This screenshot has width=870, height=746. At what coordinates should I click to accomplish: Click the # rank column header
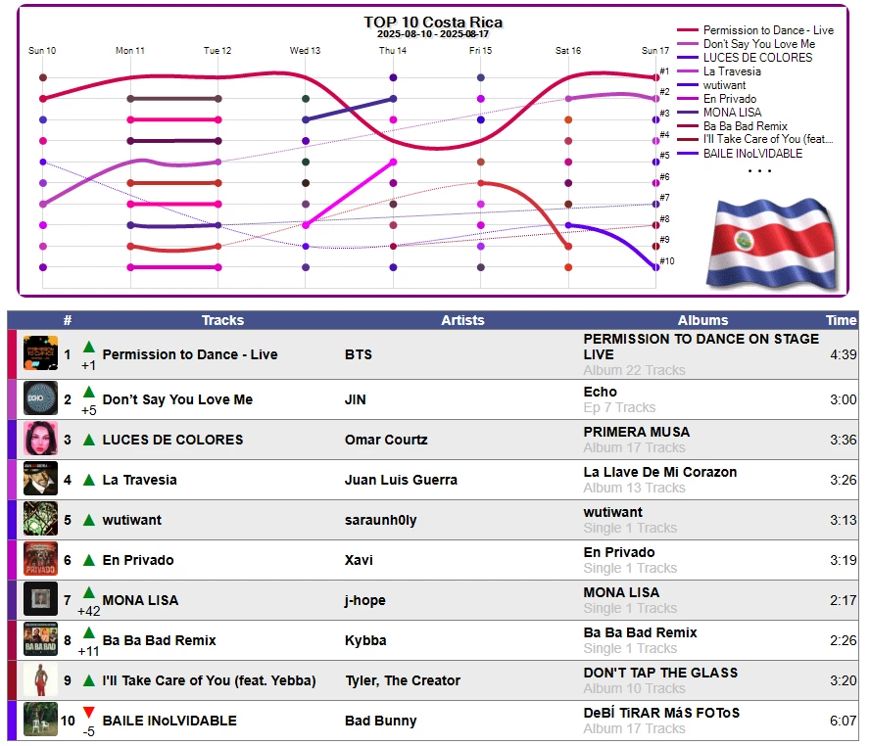tap(68, 320)
